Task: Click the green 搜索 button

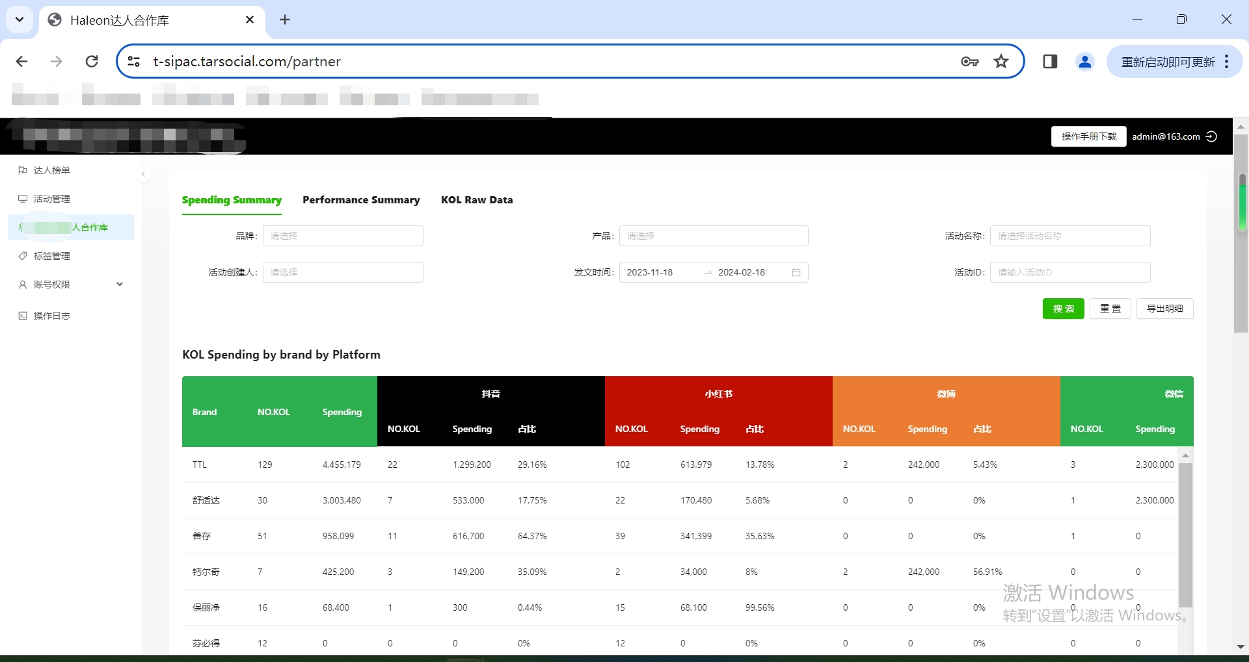Action: (1064, 309)
